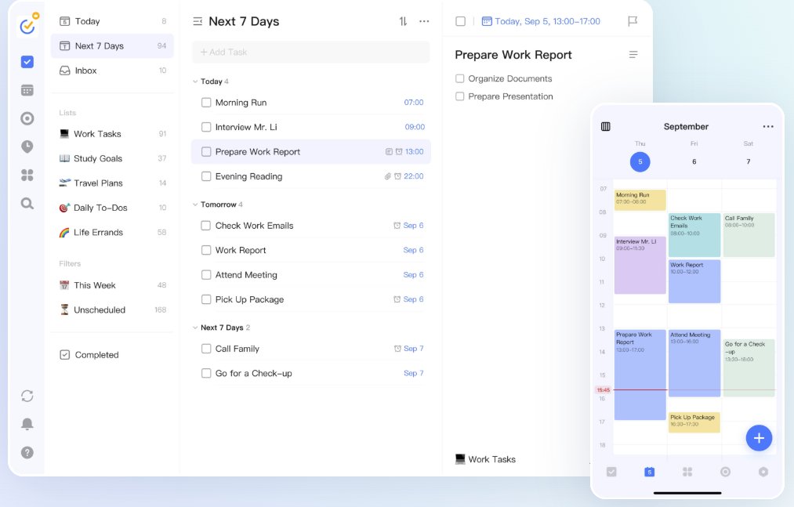Open the Today smart list
794x507 pixels.
click(112, 21)
